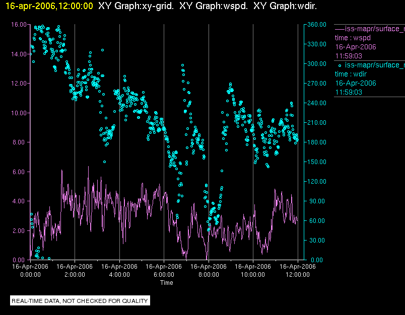405x315 pixels.
Task: Click the 4:00:00 time axis label
Action: point(119,275)
